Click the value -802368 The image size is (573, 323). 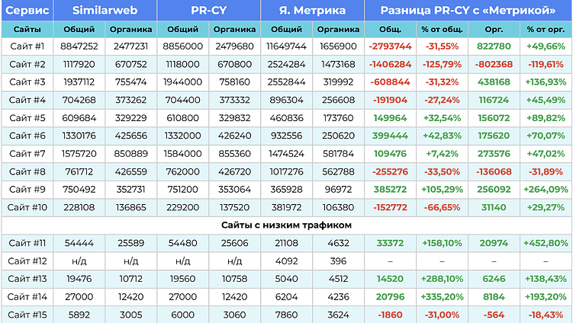[x=494, y=64]
